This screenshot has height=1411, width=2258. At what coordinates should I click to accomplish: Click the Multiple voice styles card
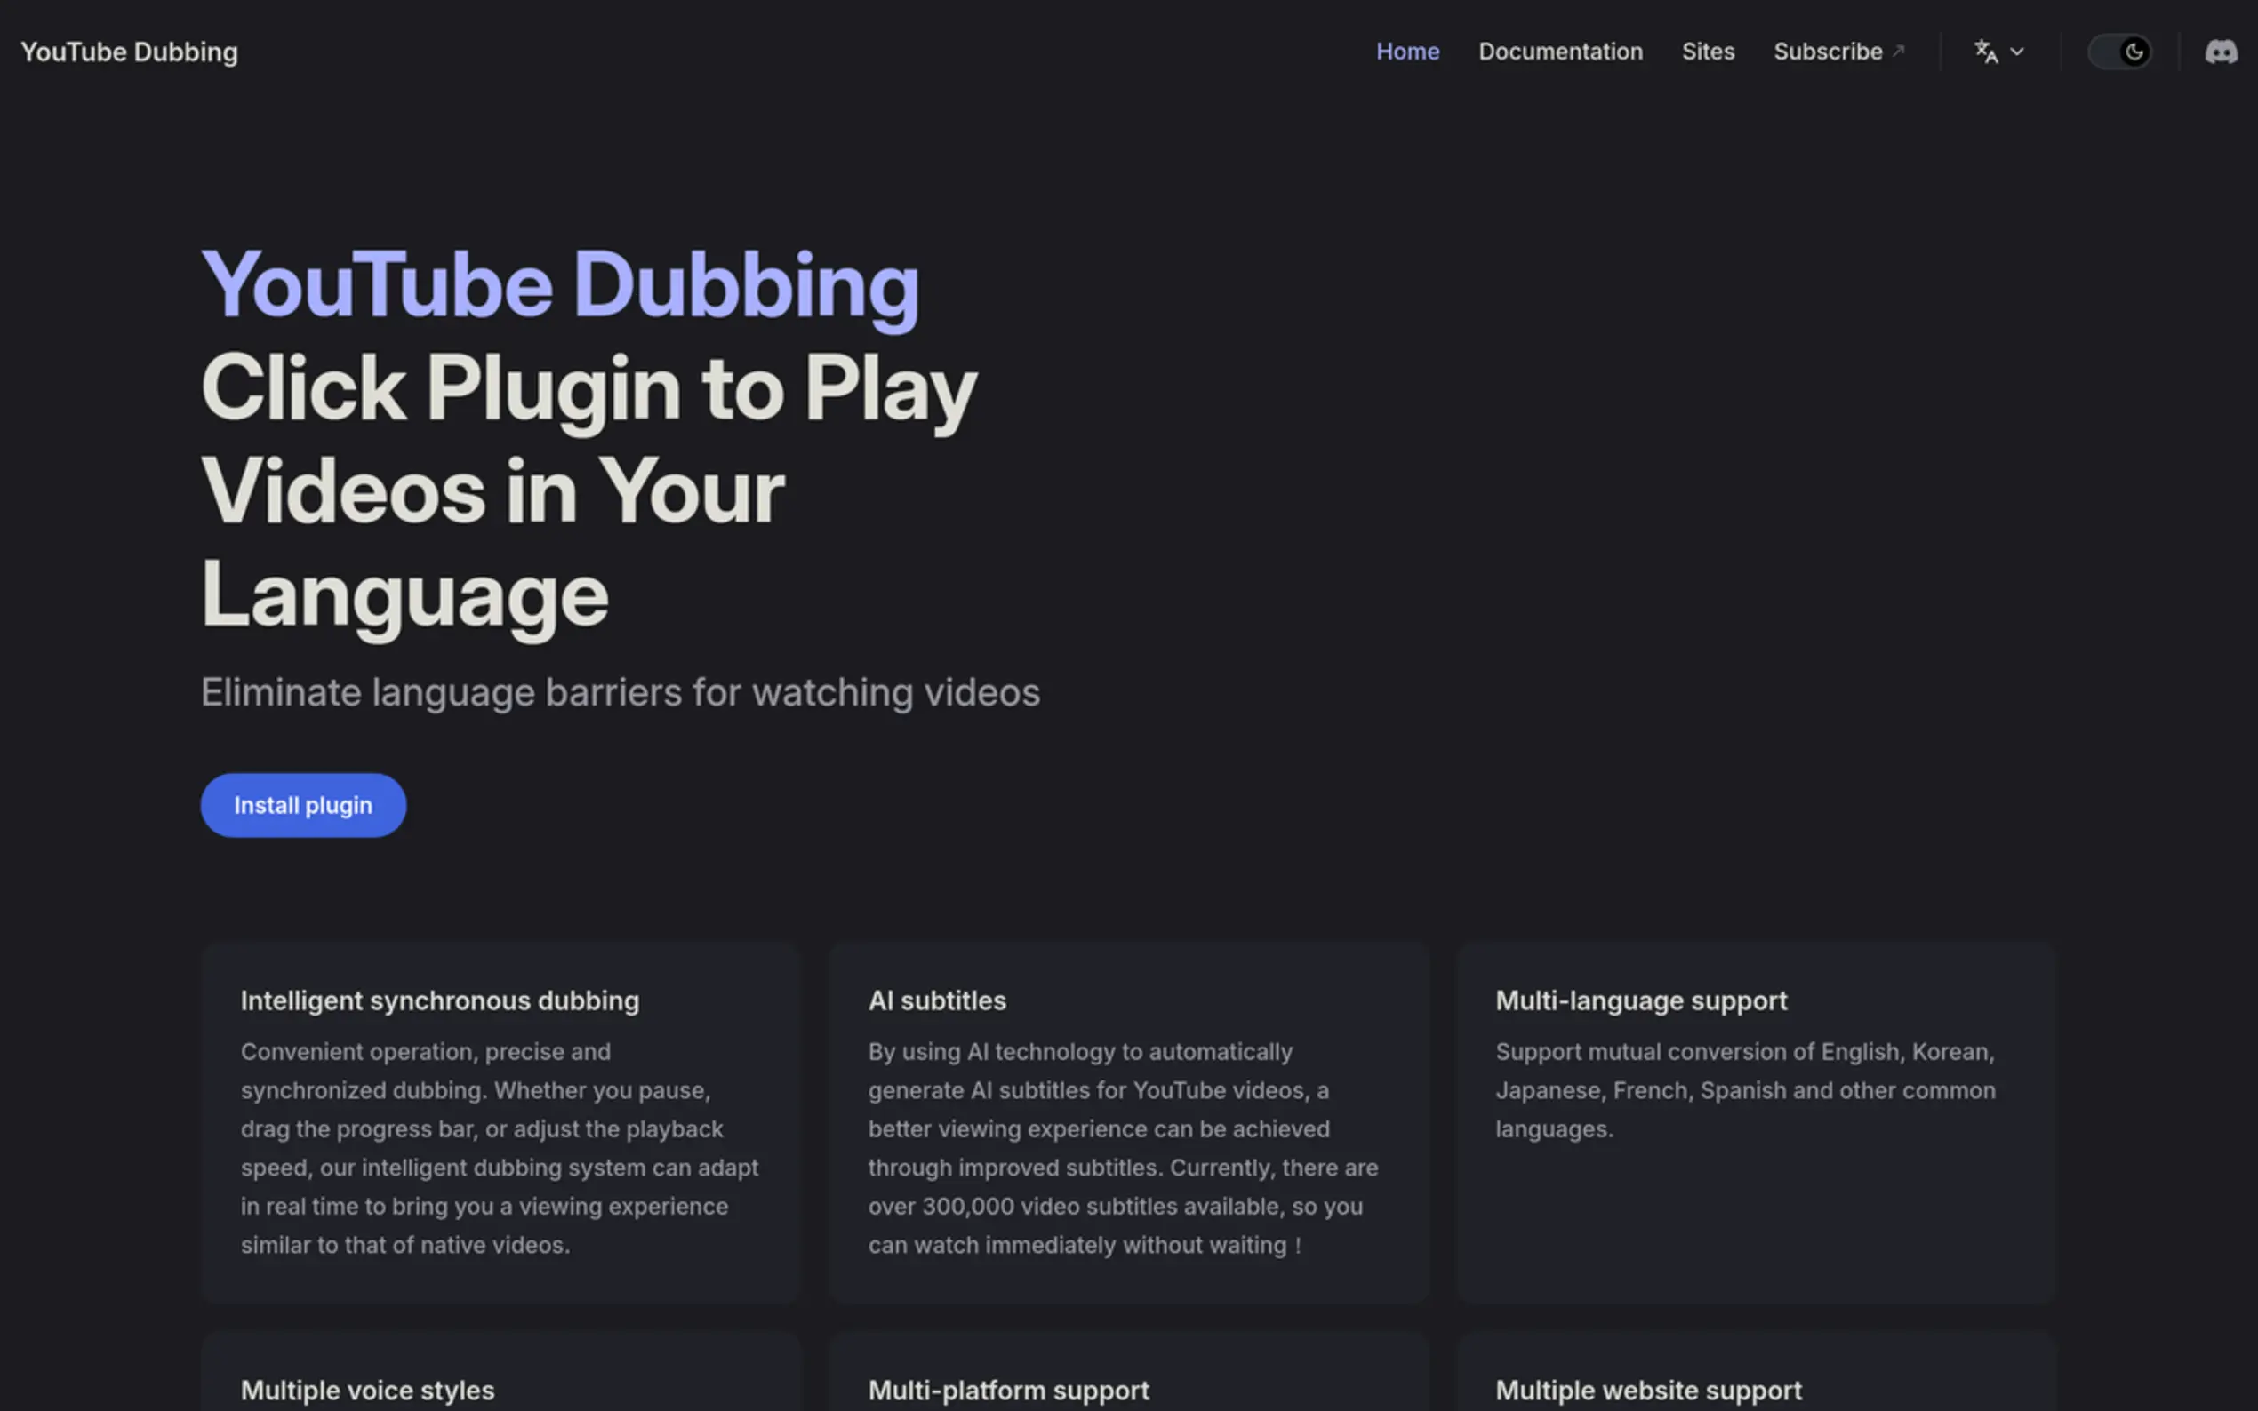[500, 1381]
